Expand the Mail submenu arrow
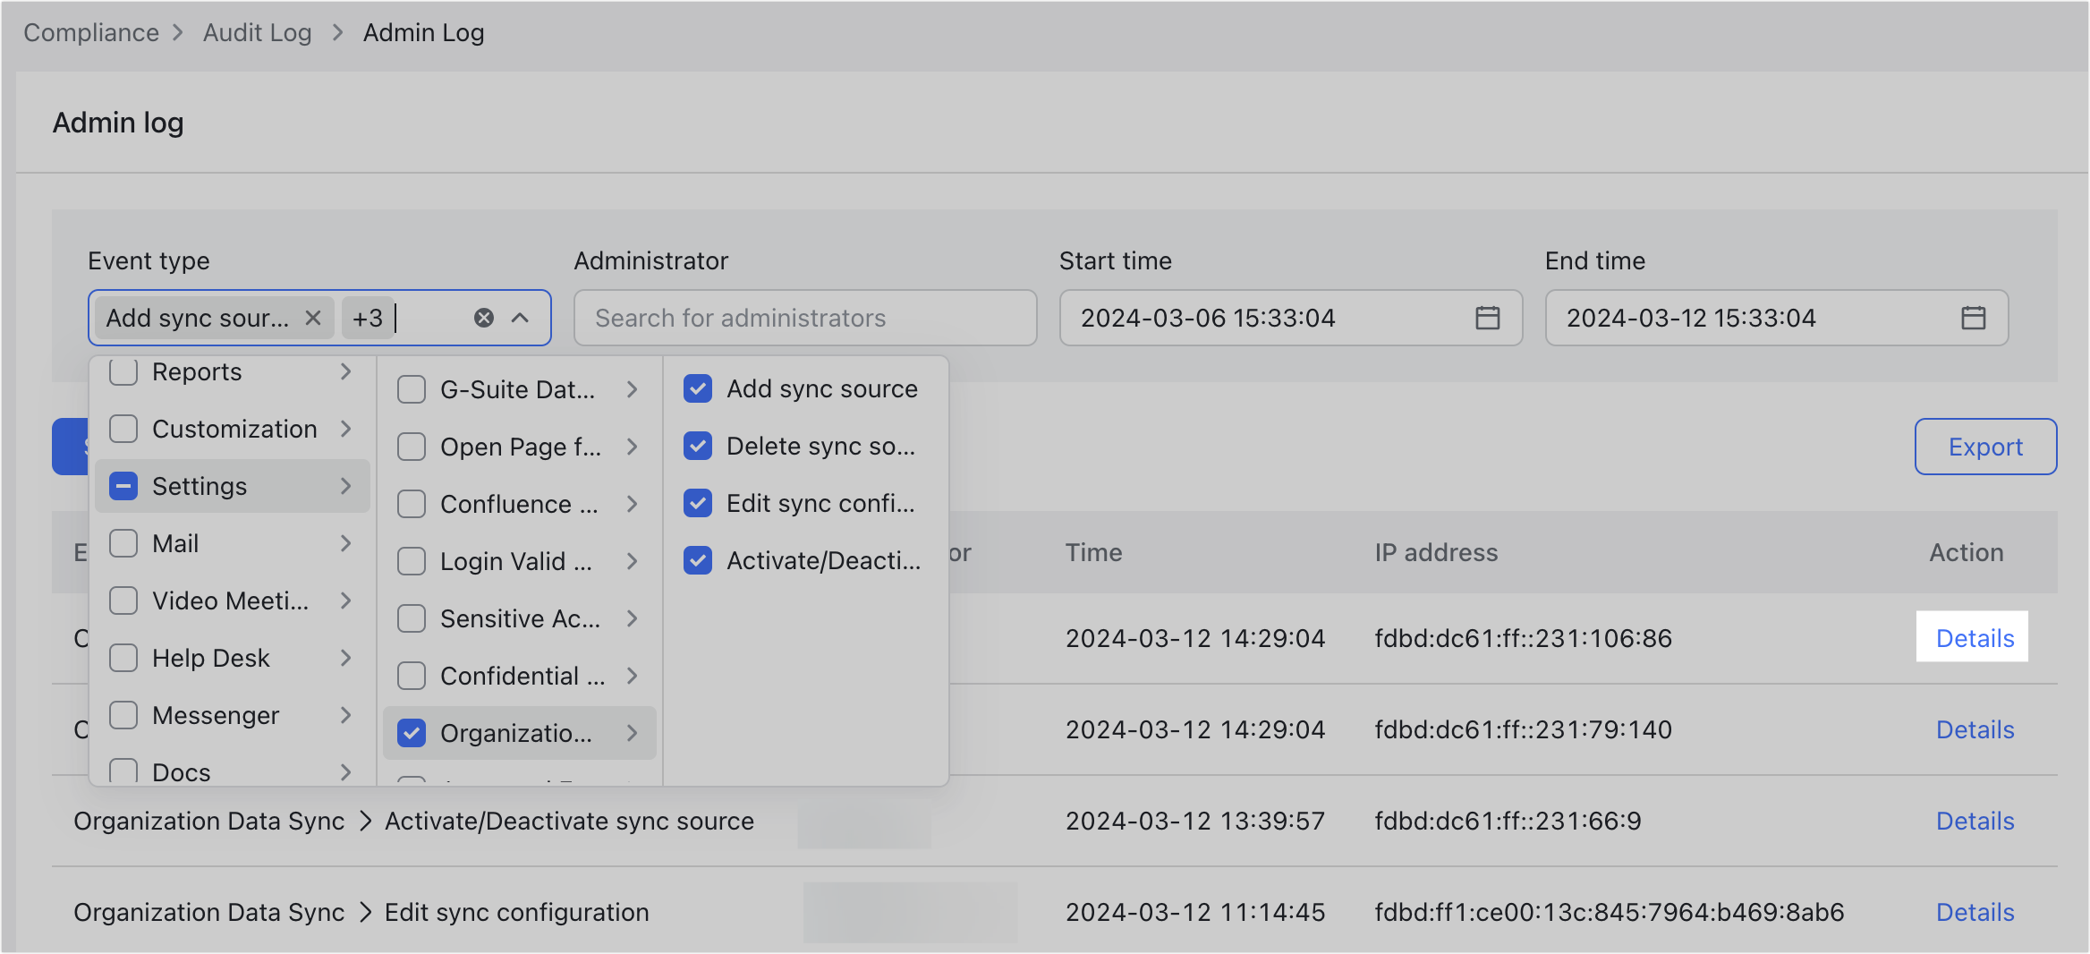 click(x=346, y=543)
